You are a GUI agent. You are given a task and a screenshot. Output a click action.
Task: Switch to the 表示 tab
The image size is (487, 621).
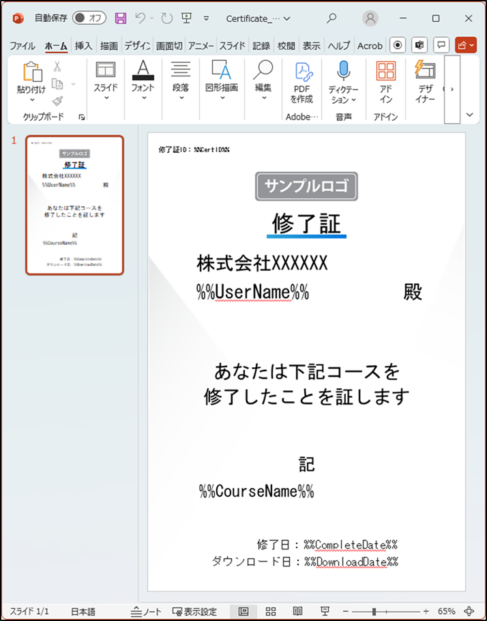311,46
